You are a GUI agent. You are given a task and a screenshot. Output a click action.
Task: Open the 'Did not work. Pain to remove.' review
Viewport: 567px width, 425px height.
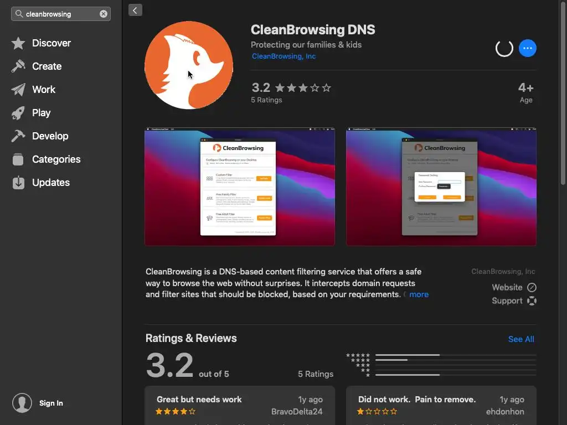pos(441,406)
